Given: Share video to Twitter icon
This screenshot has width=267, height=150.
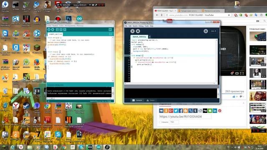Looking at the screenshot, I should click(x=176, y=111).
